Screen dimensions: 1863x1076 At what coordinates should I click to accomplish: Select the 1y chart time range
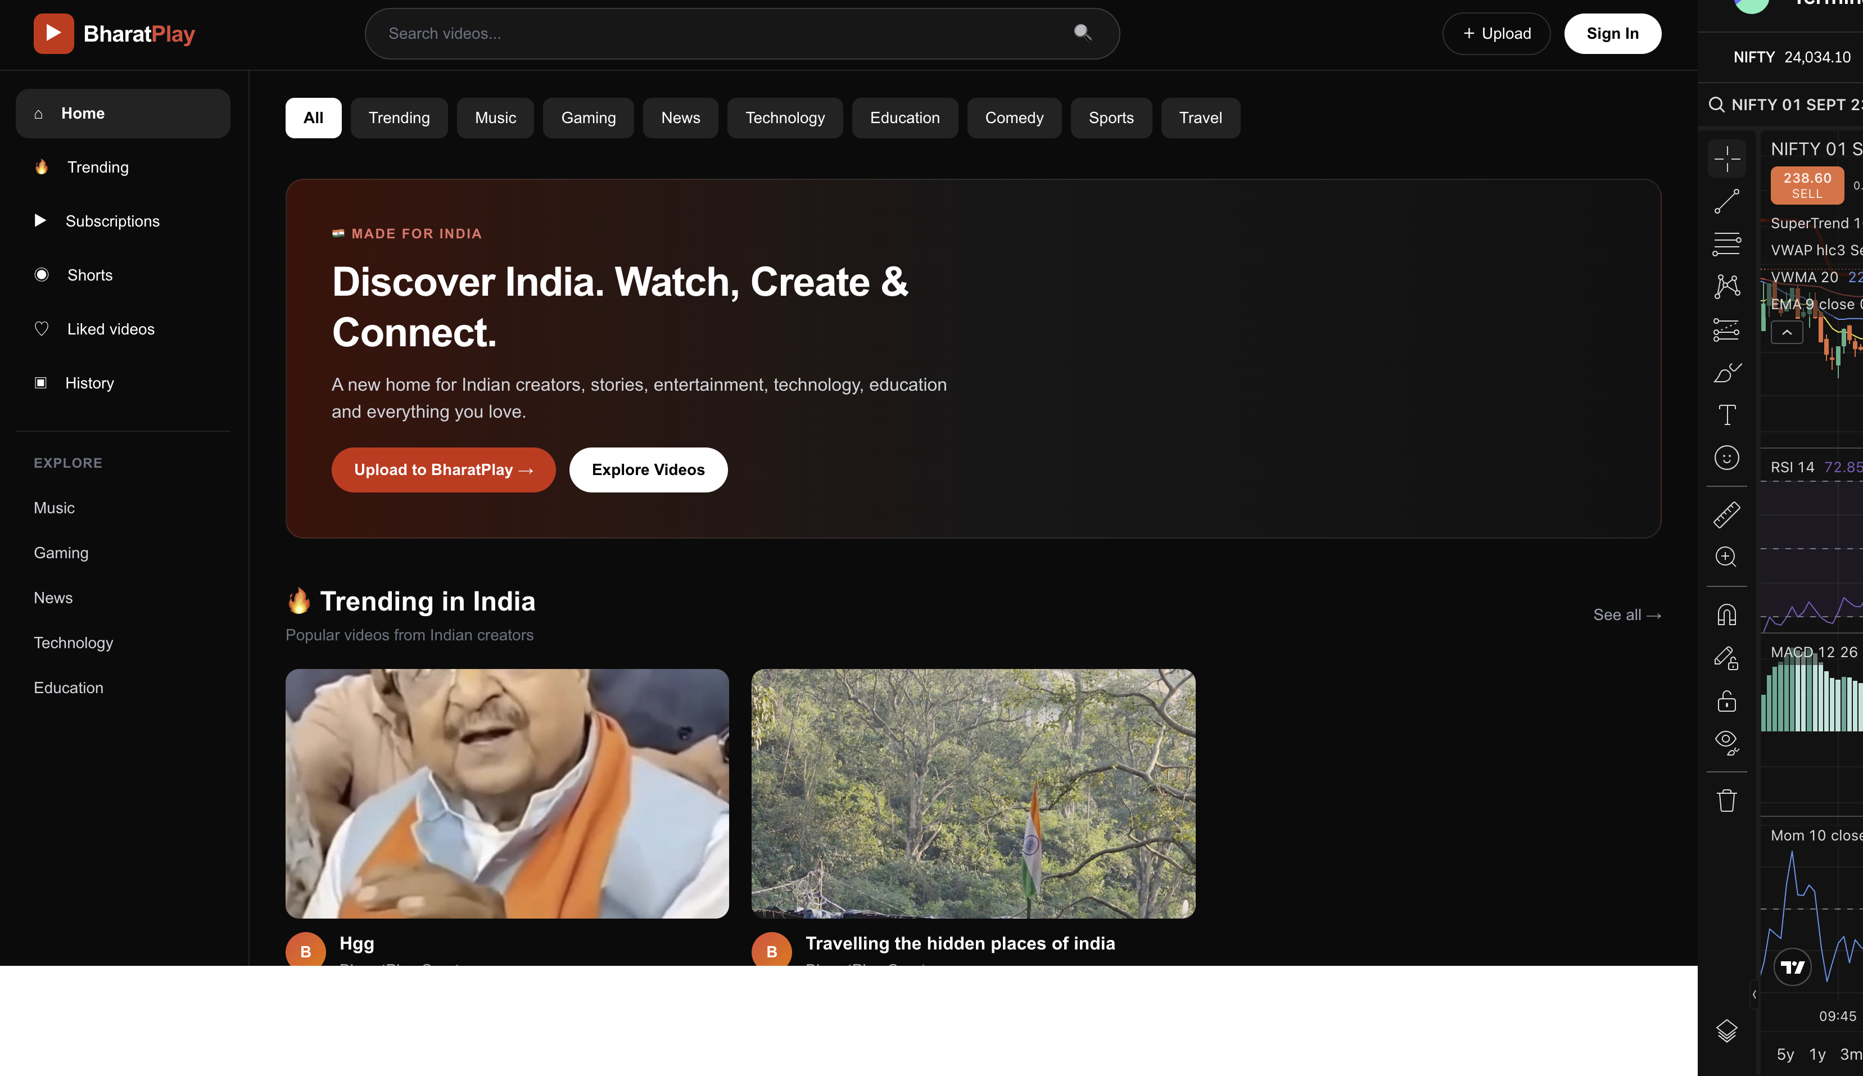(x=1817, y=1055)
